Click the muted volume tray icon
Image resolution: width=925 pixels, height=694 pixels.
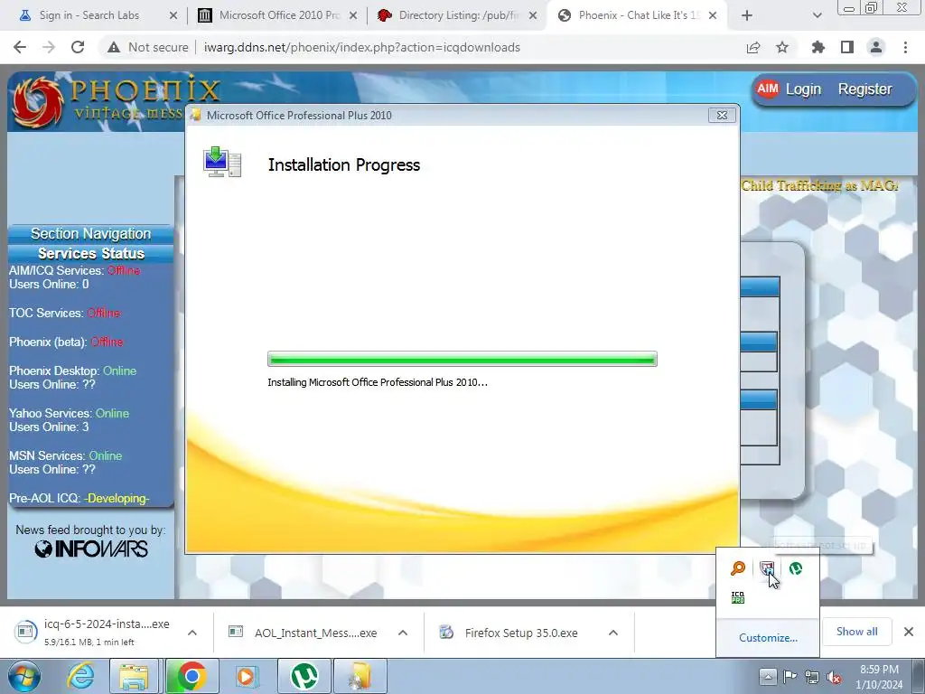pos(834,676)
